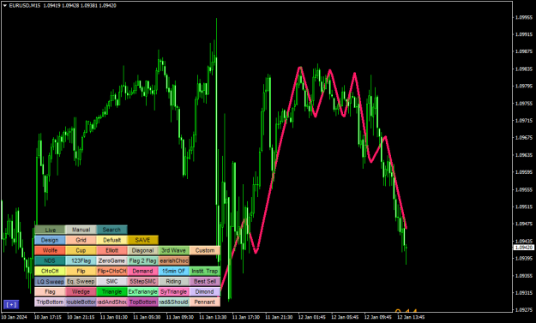The width and height of the screenshot is (536, 323).
Task: Select the 3rd Wave pattern button
Action: coord(173,250)
